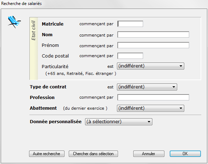Screen dimensions: 208x164
Task: Click the blue deckchair application logo
Action: 14,22
